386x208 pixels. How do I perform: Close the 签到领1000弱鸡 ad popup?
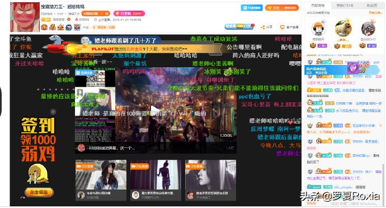pyautogui.click(x=53, y=112)
